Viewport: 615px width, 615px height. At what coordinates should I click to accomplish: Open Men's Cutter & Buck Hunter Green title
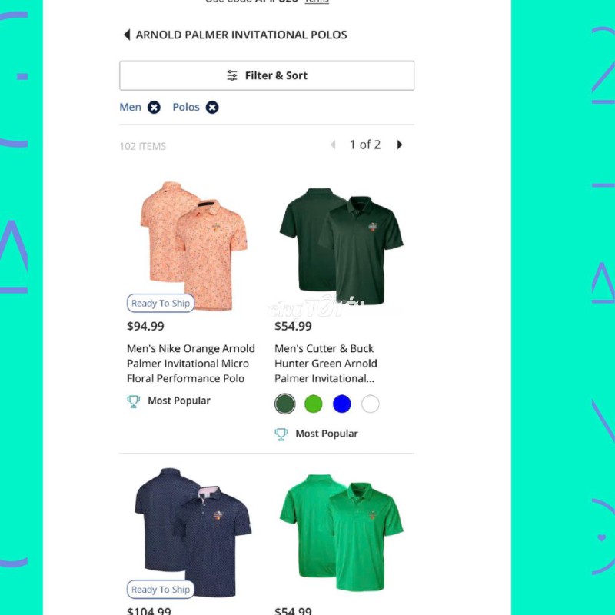tap(326, 364)
